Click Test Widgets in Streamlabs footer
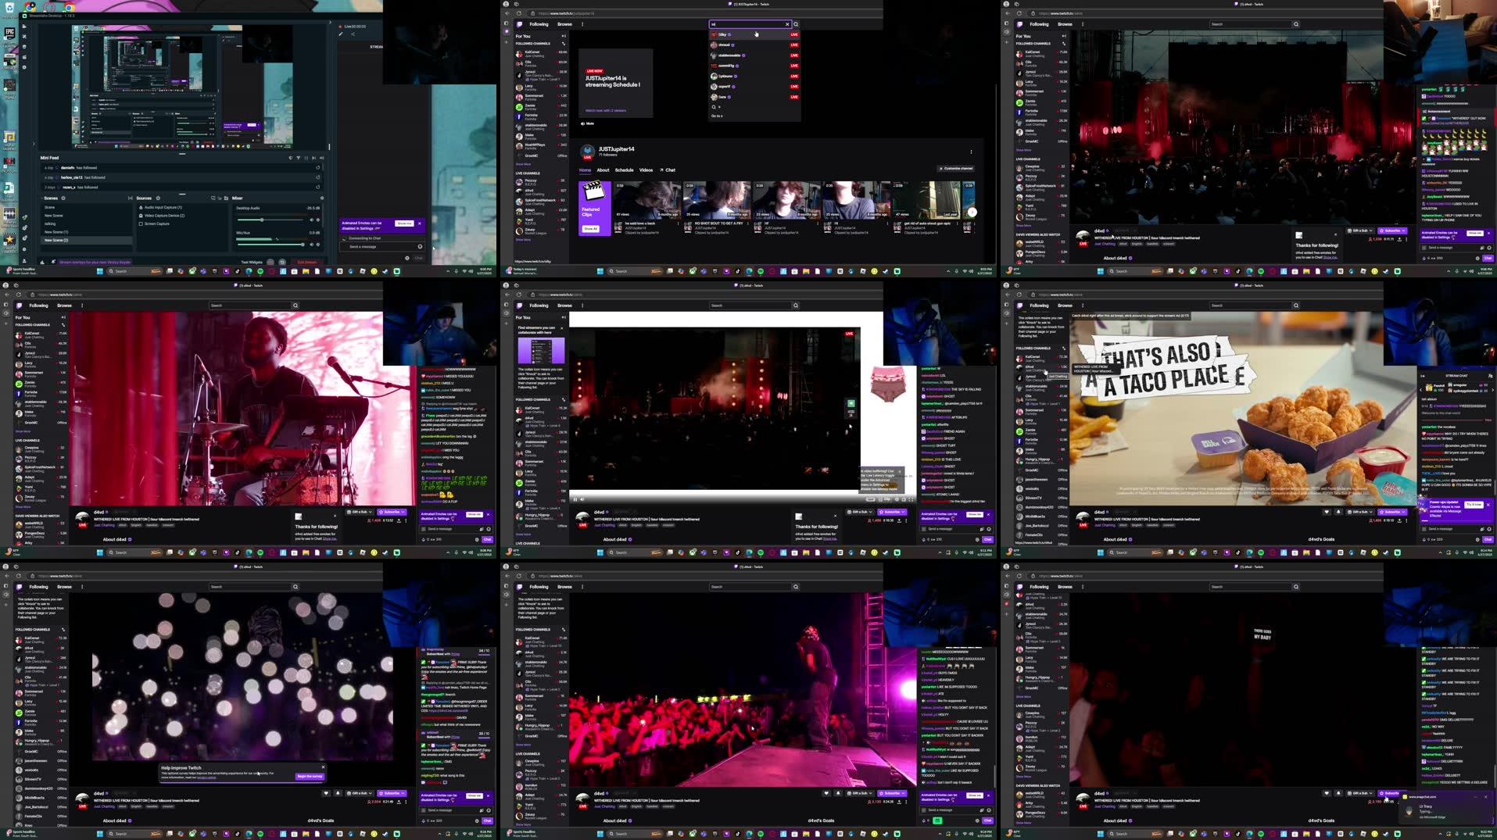 (x=252, y=263)
